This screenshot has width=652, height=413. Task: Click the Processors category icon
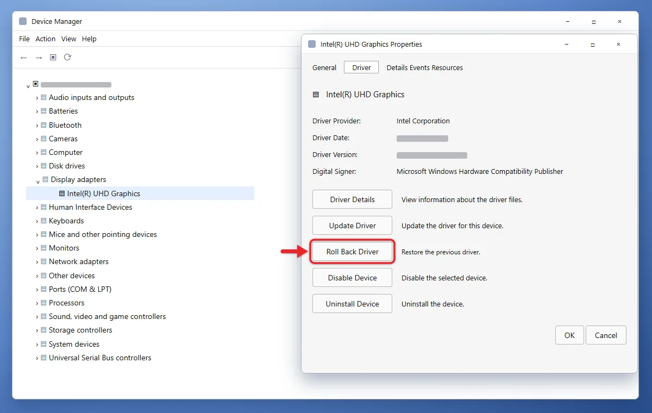(x=43, y=303)
